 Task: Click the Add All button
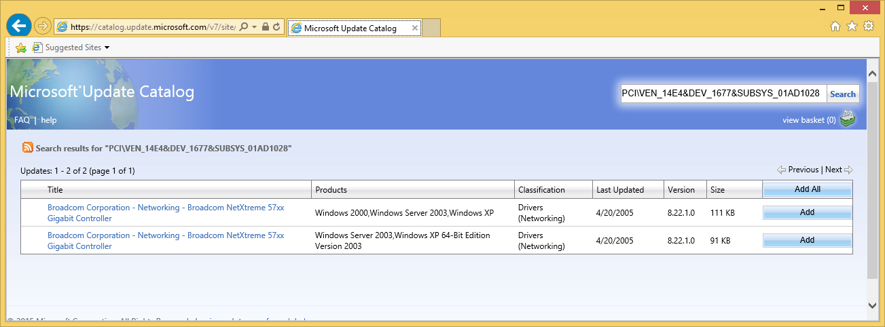click(807, 189)
